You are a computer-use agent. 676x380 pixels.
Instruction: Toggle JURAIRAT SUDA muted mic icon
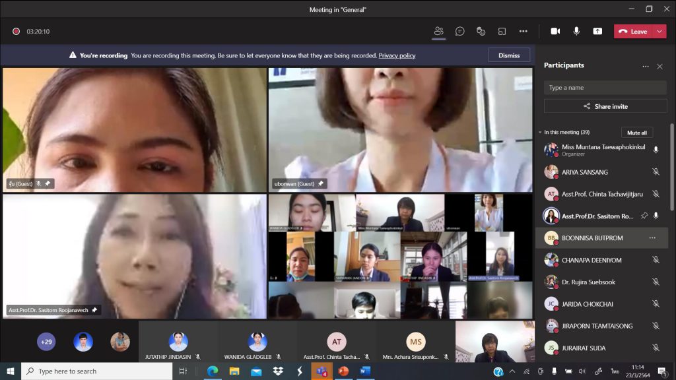tap(656, 348)
